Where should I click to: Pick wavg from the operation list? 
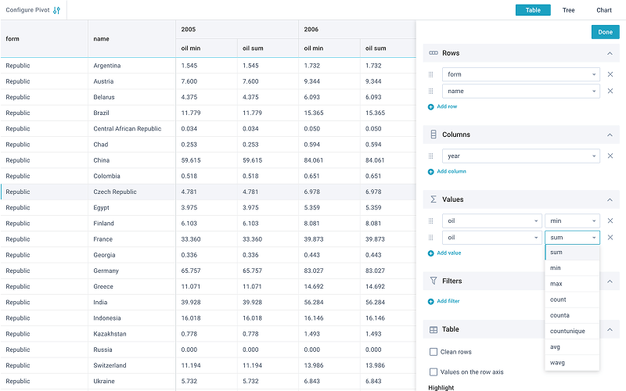[572, 363]
